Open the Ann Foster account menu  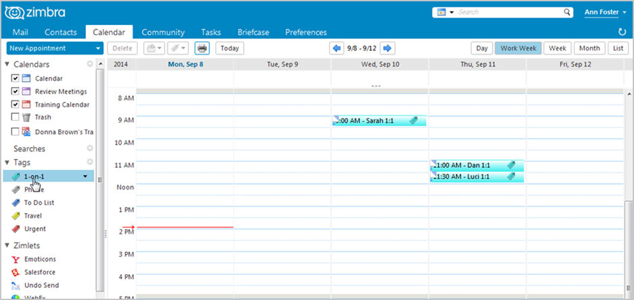(605, 12)
